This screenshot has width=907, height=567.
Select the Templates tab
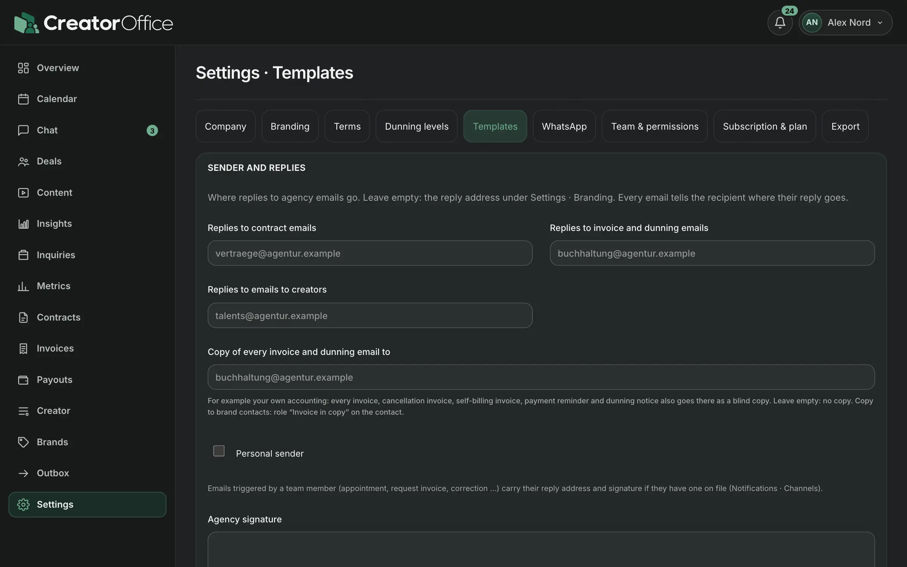tap(495, 126)
